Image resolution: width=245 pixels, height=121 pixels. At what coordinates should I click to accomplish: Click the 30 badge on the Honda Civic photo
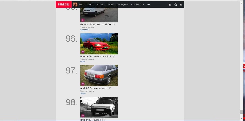pyautogui.click(x=83, y=52)
